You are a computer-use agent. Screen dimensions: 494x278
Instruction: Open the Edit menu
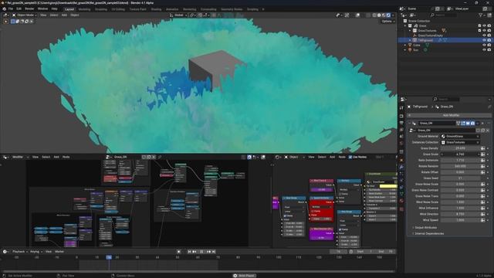pos(19,9)
